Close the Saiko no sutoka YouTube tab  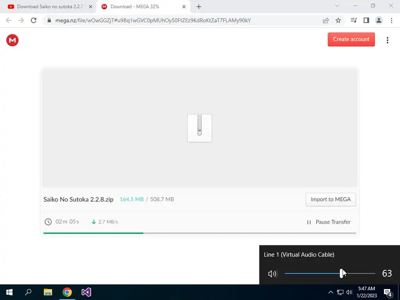point(91,7)
